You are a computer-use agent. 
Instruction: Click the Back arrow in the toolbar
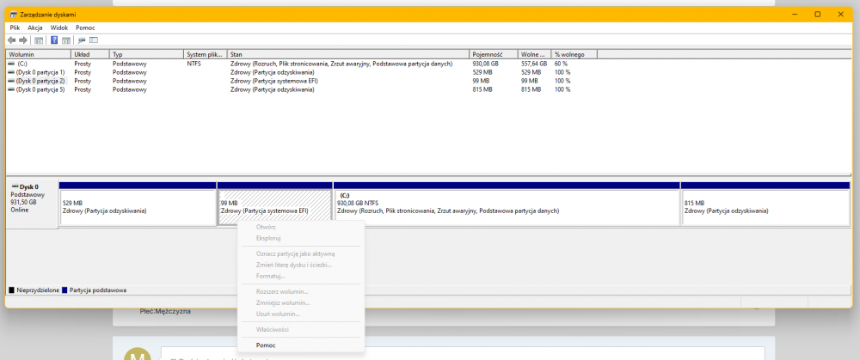pos(12,40)
